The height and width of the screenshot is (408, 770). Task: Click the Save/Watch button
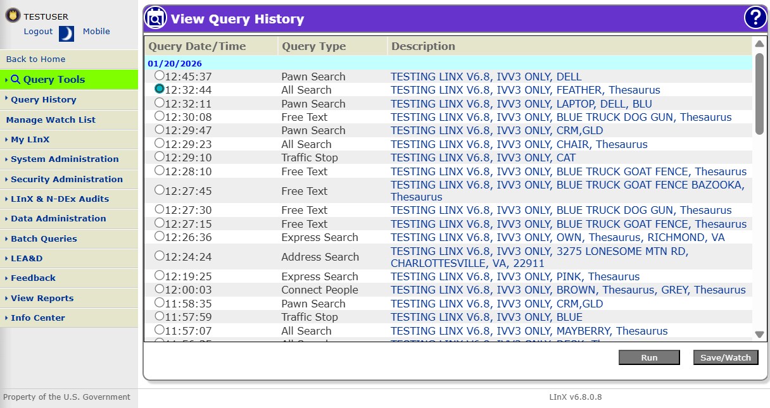pyautogui.click(x=726, y=357)
